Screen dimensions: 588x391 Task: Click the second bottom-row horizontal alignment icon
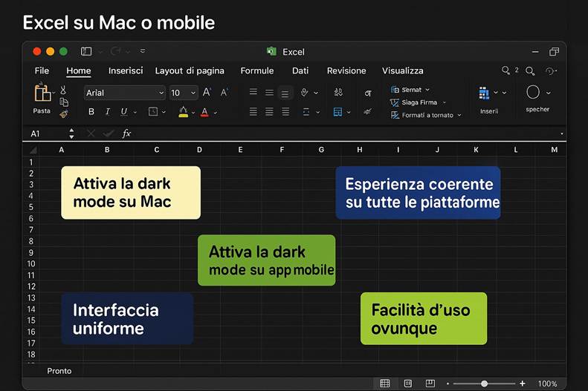(x=269, y=111)
